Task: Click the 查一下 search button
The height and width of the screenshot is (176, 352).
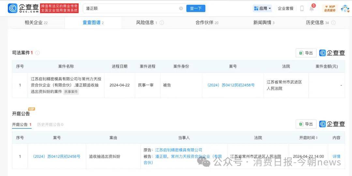Action: pyautogui.click(x=196, y=8)
